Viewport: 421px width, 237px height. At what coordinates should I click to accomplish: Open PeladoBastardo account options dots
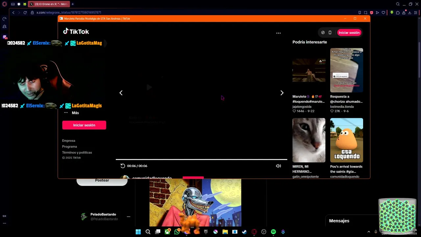129,217
